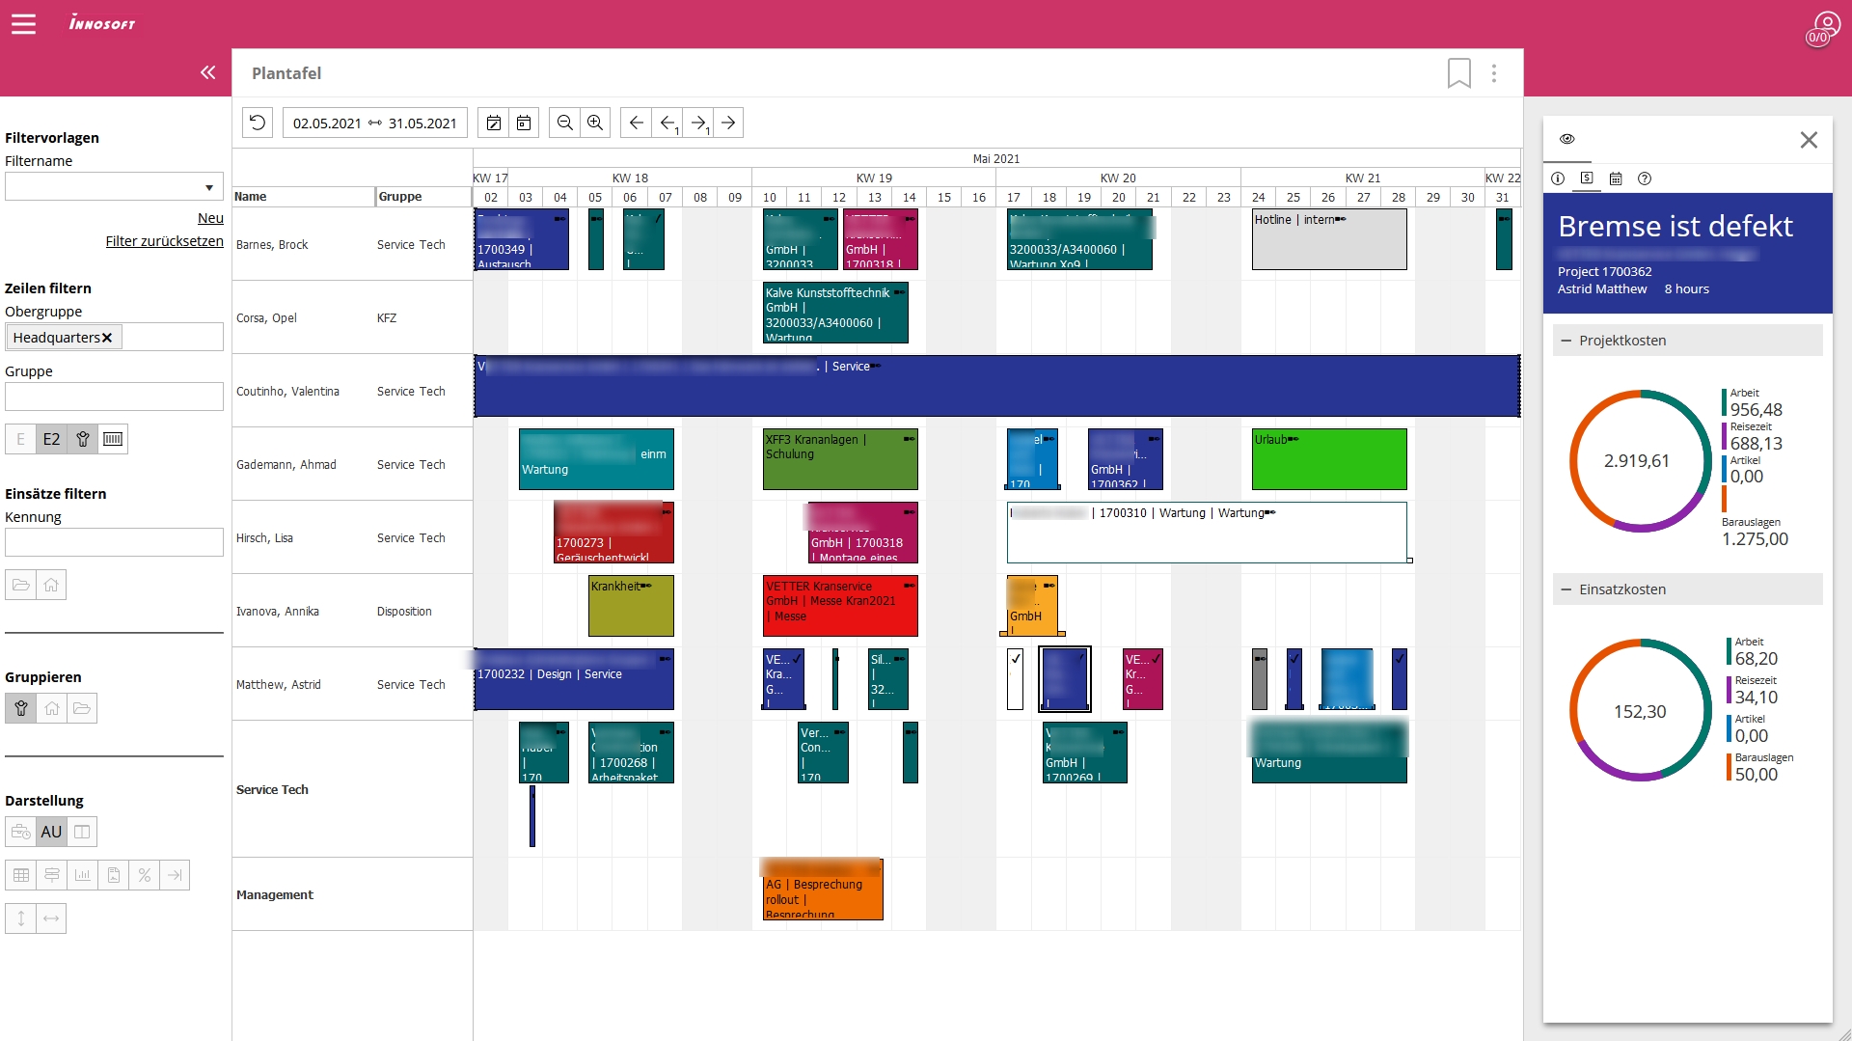Image resolution: width=1852 pixels, height=1041 pixels.
Task: Click the vertical expand arrows icon
Action: coord(20,918)
